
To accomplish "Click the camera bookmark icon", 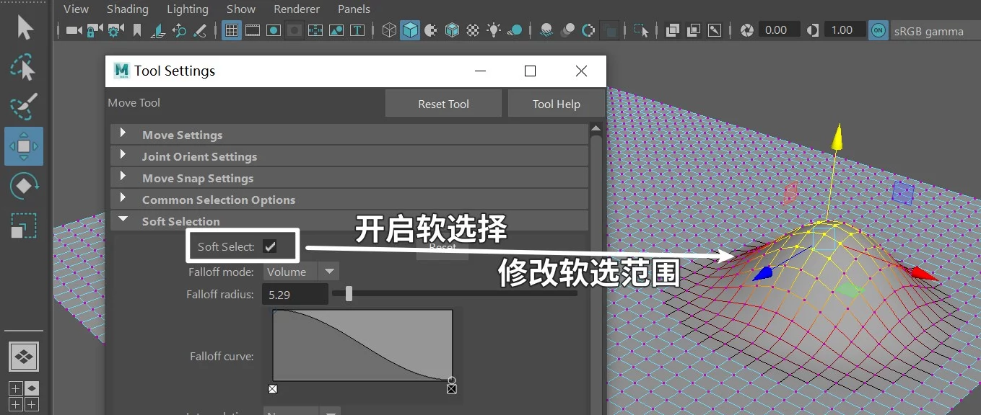I will [136, 30].
